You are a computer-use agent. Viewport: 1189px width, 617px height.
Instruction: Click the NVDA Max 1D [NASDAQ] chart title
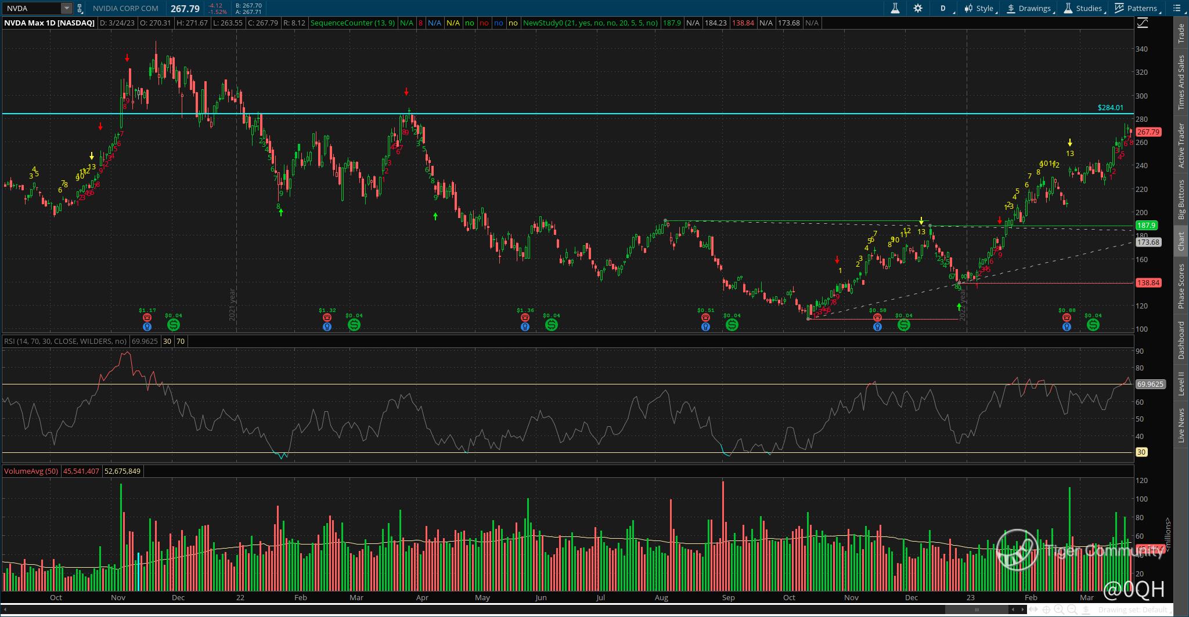point(49,23)
